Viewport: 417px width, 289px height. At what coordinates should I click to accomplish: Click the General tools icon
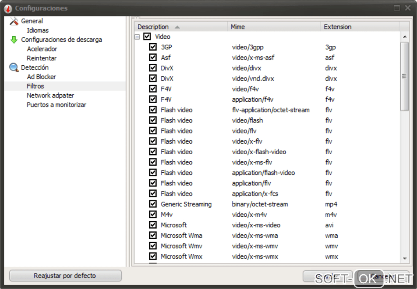point(14,21)
